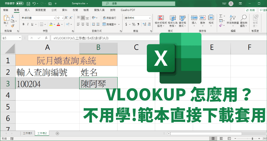Open Sort & Filter (排序與篩選)
Viewport: 267px width, 141px height.
click(233, 21)
